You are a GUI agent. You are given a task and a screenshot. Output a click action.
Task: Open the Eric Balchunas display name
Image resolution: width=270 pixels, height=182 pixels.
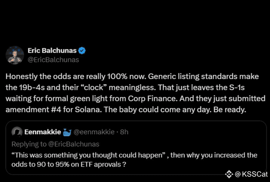coord(51,51)
